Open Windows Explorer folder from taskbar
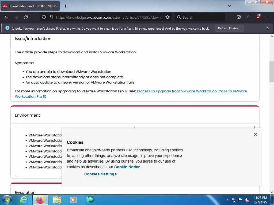 [x=57, y=200]
